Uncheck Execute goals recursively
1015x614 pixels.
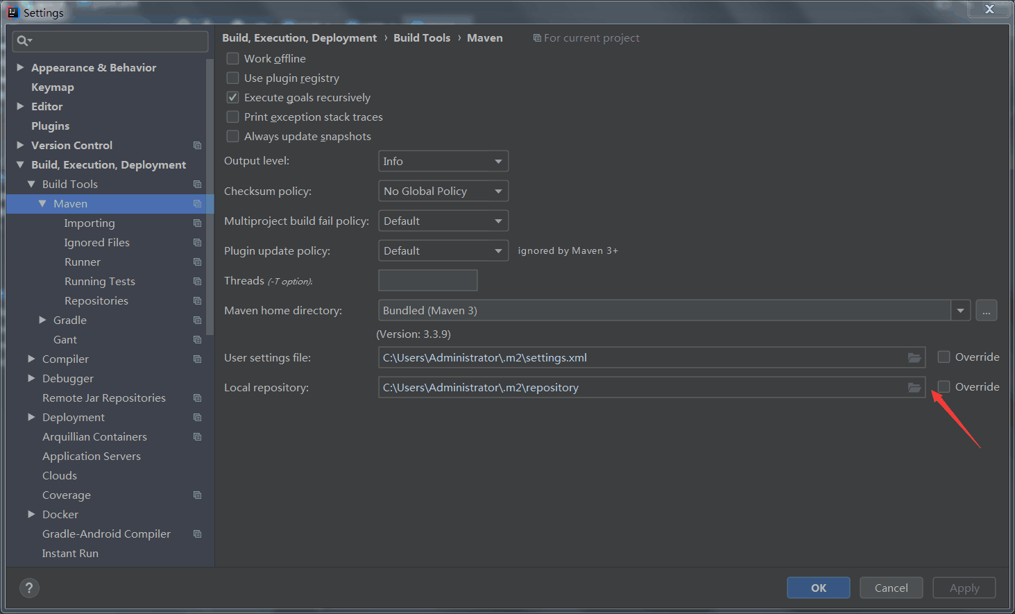[233, 98]
